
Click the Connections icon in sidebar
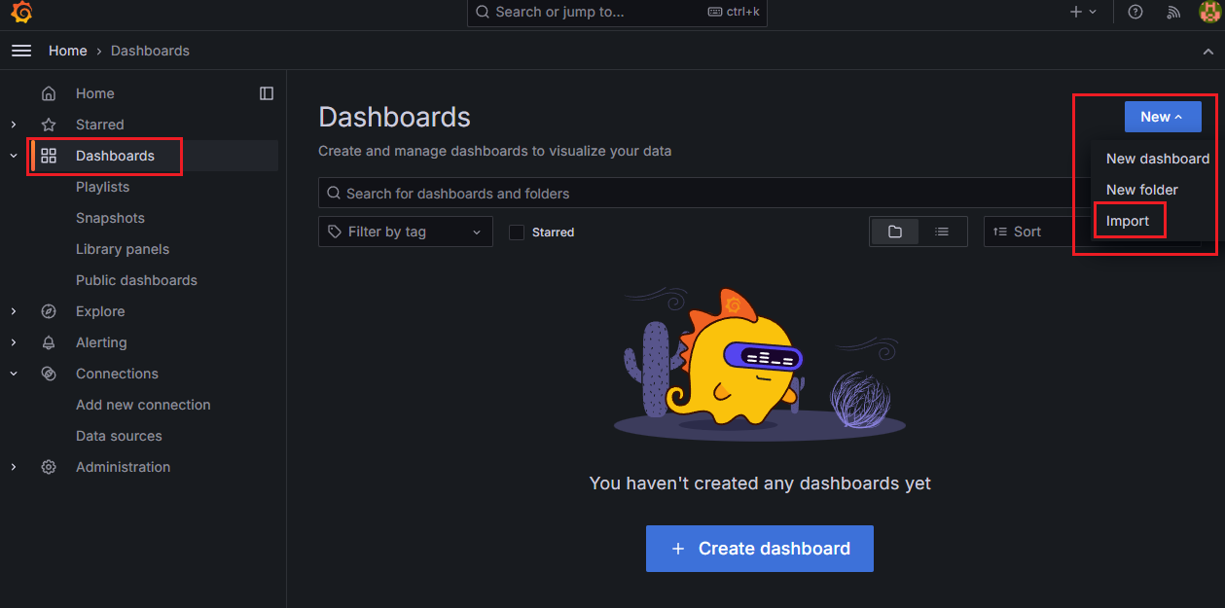point(49,374)
